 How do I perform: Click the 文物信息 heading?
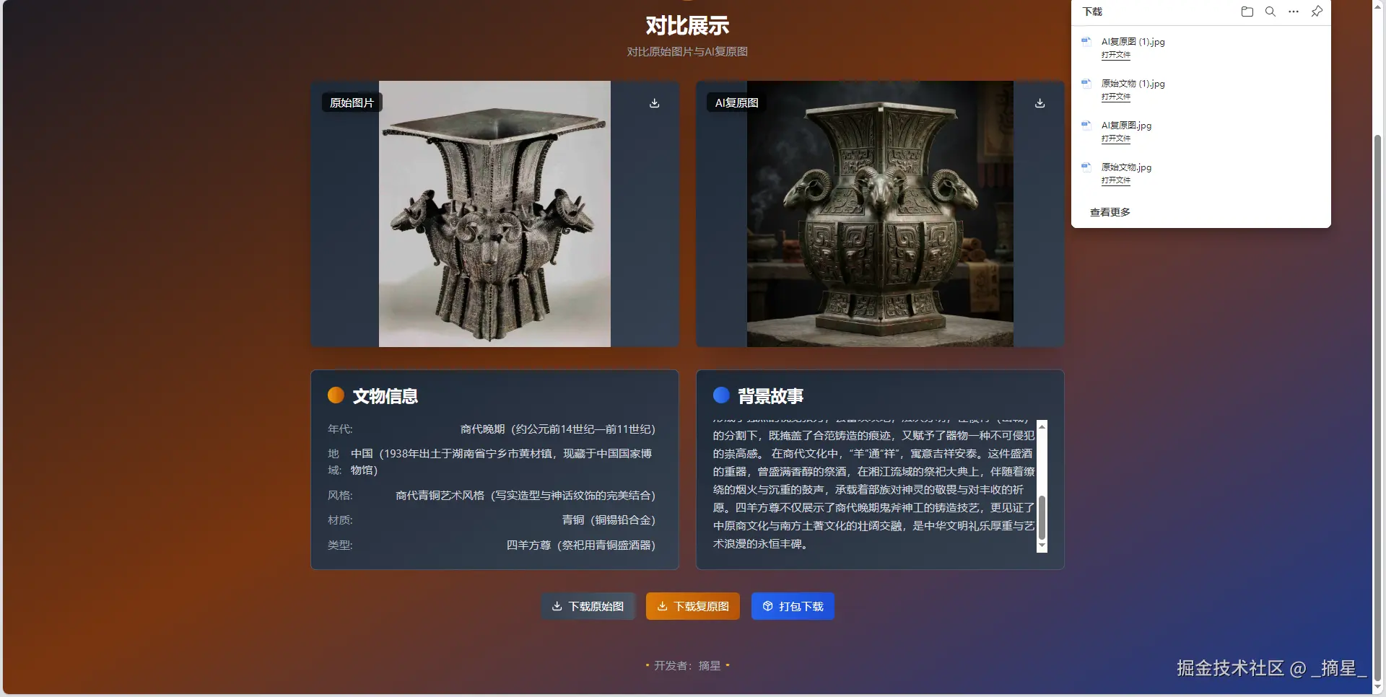[385, 396]
